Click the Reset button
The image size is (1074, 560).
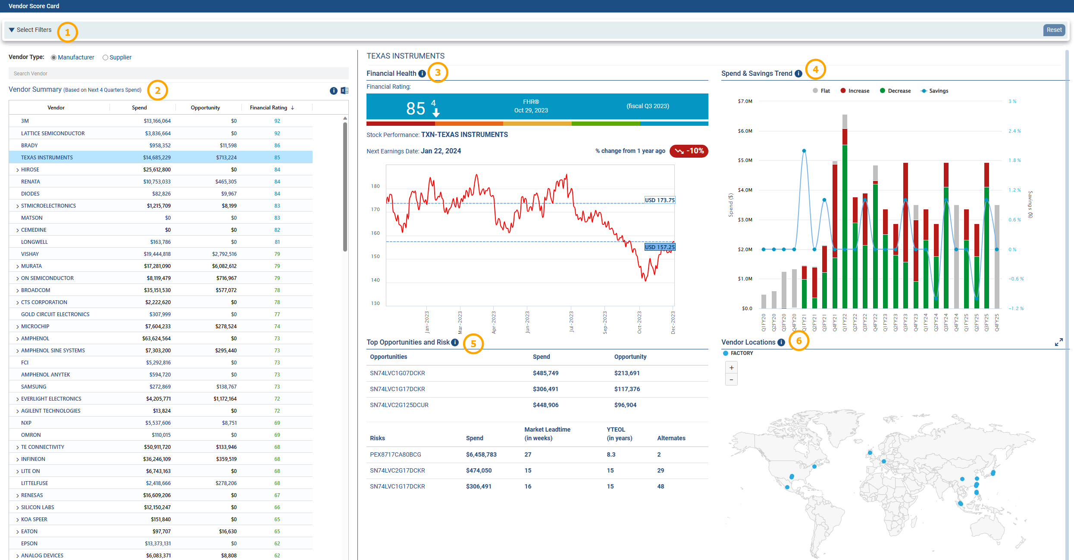coord(1054,30)
